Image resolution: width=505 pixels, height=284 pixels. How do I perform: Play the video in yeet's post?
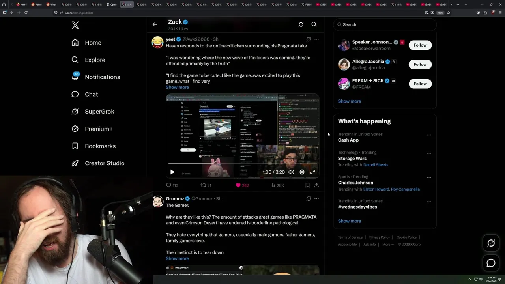pyautogui.click(x=172, y=172)
